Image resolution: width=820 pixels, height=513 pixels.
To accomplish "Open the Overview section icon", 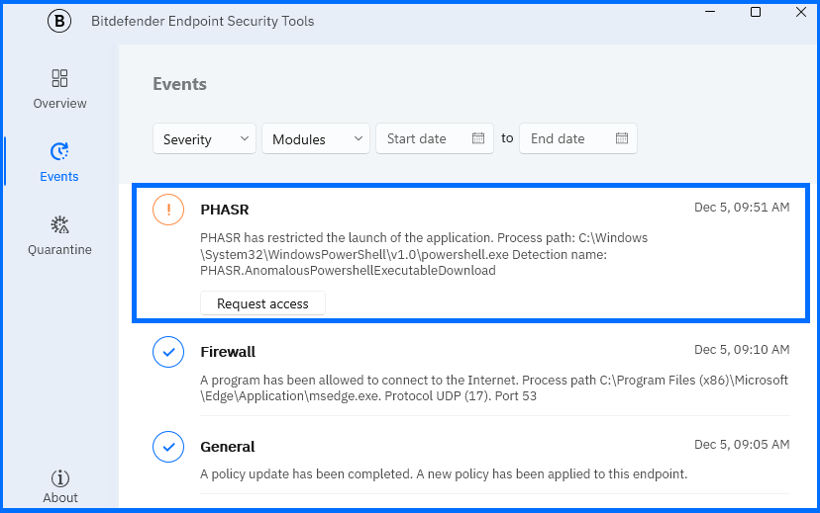I will click(x=59, y=78).
